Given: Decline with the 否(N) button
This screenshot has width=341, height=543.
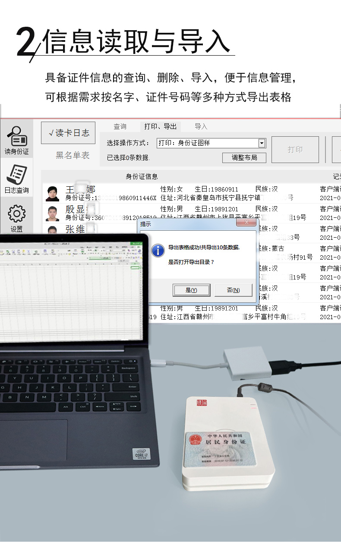Looking at the screenshot, I should click(x=233, y=290).
